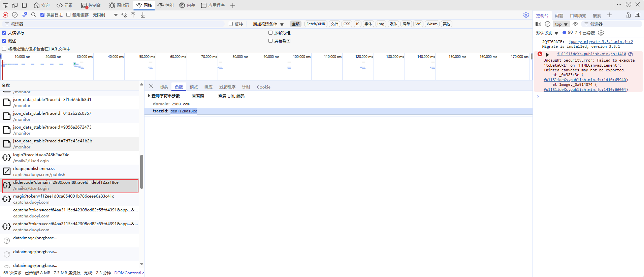Open console settings gear

tap(601, 33)
